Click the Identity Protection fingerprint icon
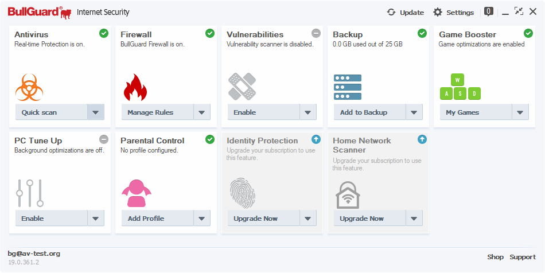 point(242,193)
